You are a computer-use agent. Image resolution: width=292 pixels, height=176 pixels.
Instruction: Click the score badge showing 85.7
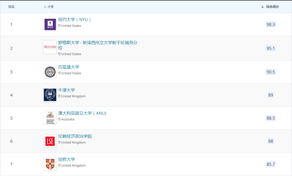(x=271, y=164)
